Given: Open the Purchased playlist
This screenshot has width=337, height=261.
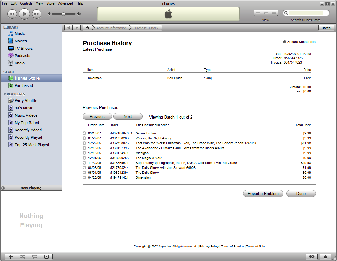Looking at the screenshot, I should pyautogui.click(x=21, y=85).
